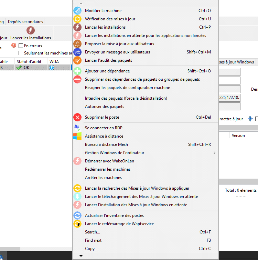The image size is (258, 260).
Task: Select Lancer les installations en attente entry
Action: click(x=146, y=36)
